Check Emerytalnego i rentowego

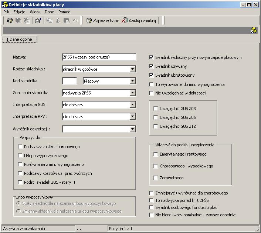[156, 154]
